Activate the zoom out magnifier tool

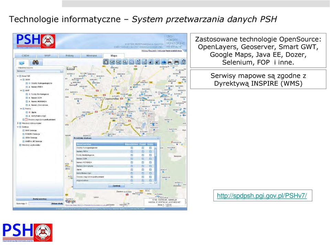[119, 62]
